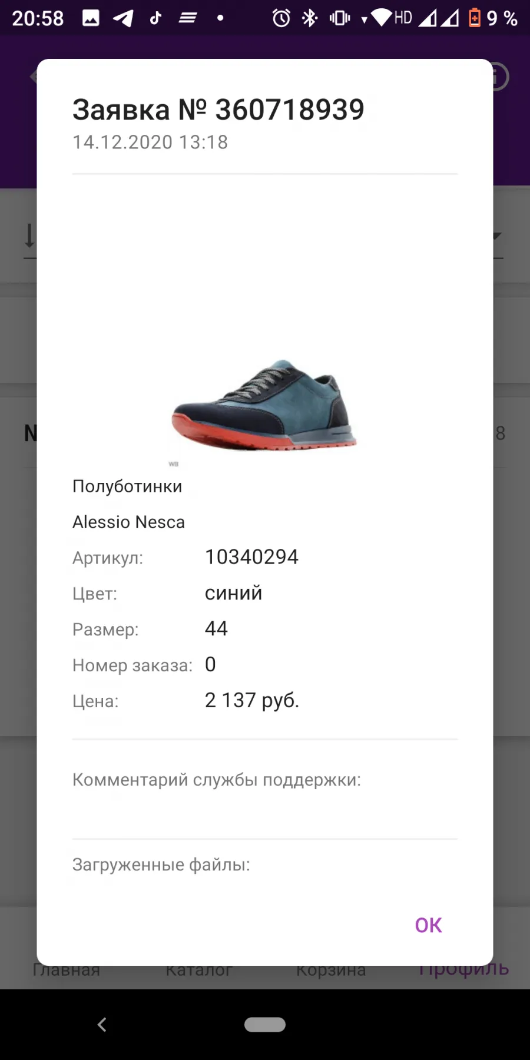This screenshot has width=530, height=1060.
Task: Tap the request title Заявка № 360718939
Action: [x=218, y=110]
